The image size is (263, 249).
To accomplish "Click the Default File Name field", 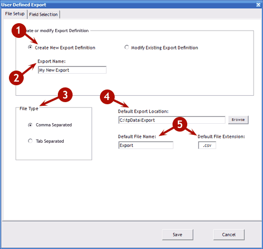I will [146, 145].
